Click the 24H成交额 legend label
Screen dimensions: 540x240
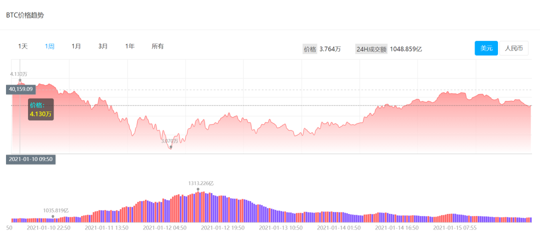(371, 49)
